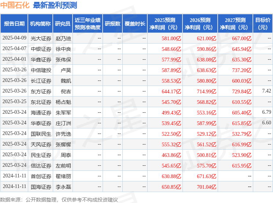Image resolution: width=273 pixels, height=203 pixels.
Task: Click the 长江证券 institution cell
Action: (41, 81)
